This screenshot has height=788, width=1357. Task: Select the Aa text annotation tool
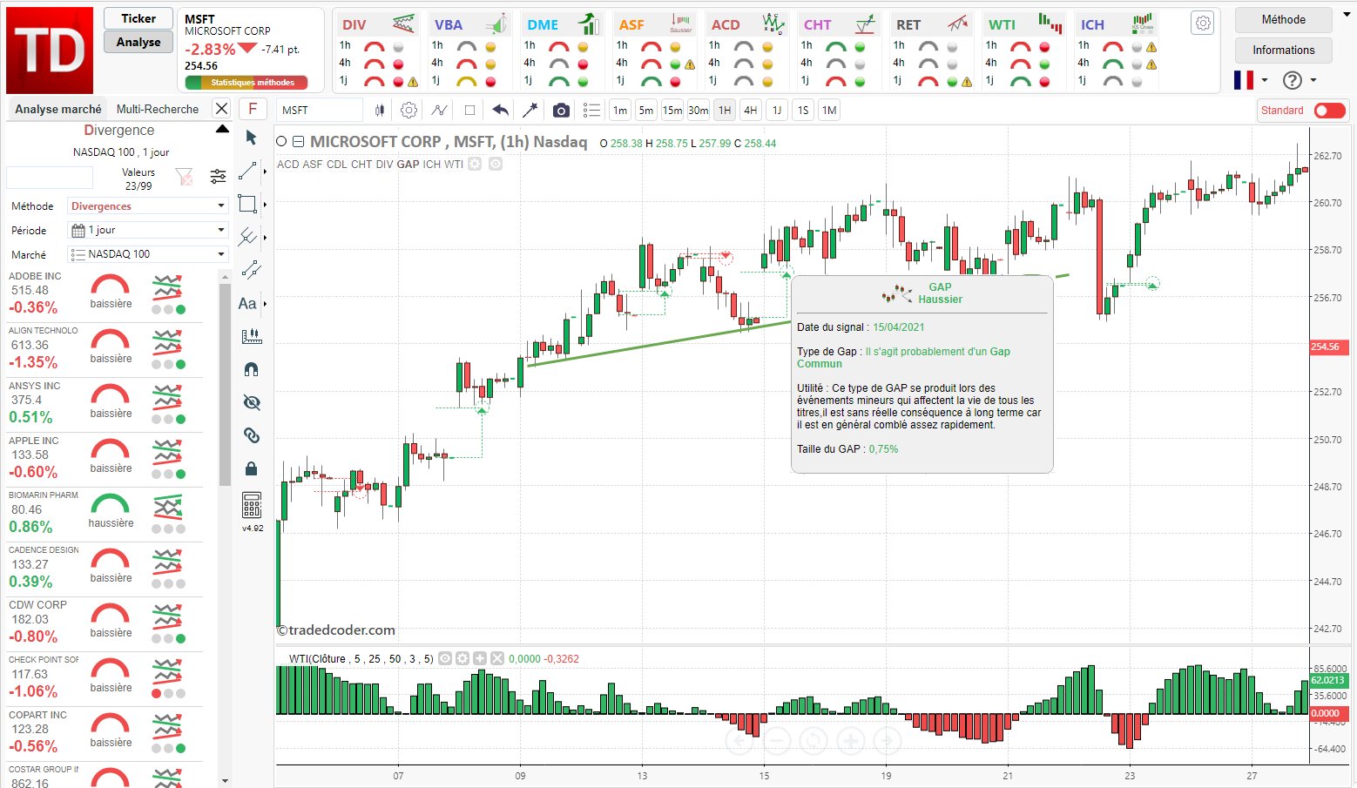point(247,304)
